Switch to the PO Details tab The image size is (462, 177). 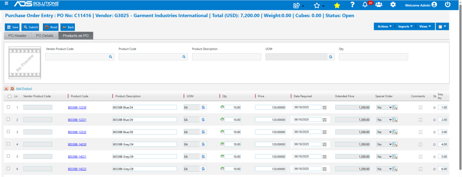click(45, 36)
